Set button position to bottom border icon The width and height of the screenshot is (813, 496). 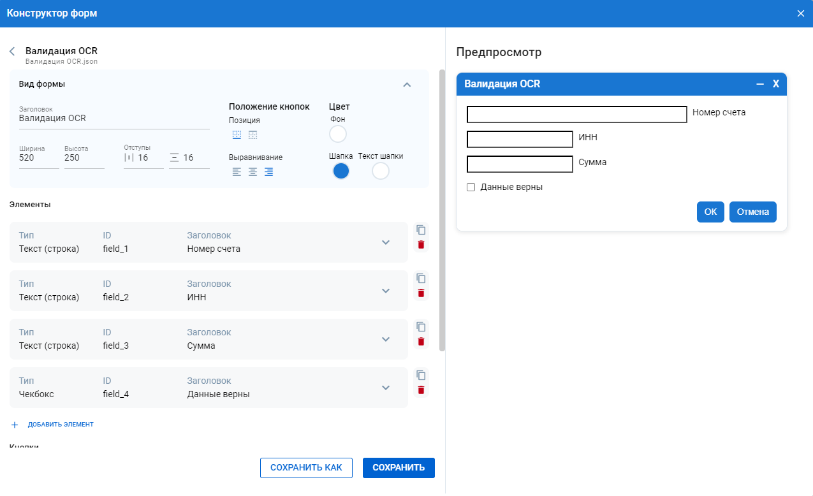point(237,135)
